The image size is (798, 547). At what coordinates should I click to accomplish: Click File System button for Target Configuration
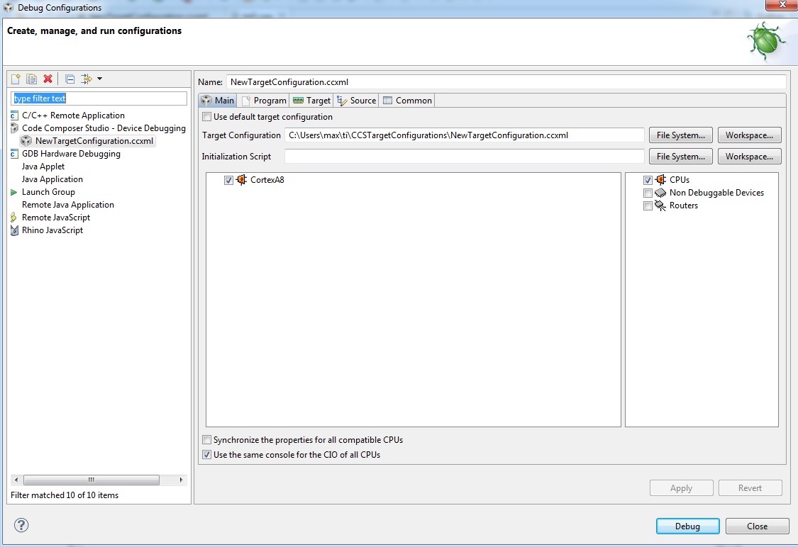(x=680, y=135)
